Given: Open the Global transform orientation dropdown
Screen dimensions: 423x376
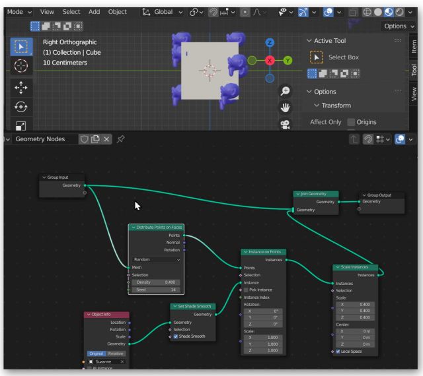Looking at the screenshot, I should click(162, 12).
